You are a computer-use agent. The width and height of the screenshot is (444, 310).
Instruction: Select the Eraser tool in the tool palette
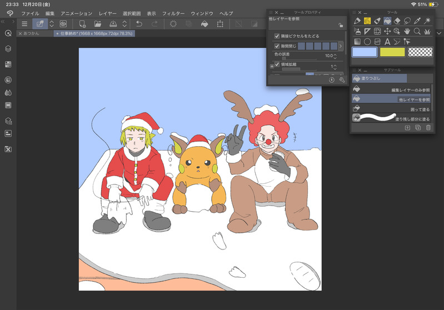[x=397, y=21]
